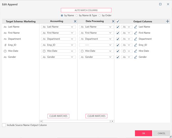Image resolution: width=172 pixels, height=138 pixels.
Task: Expand Accounting Hire Date column dropdown
Action: [x=58, y=51]
